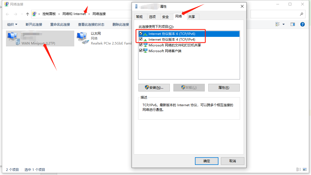Open the 共享 tab
Viewport: 311px width, 175px height.
click(x=192, y=17)
